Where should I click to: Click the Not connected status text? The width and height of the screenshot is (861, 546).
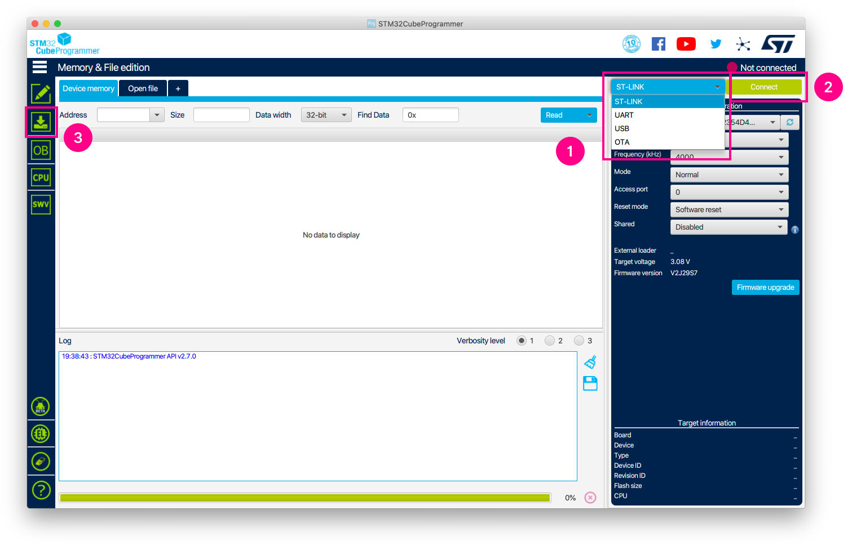click(768, 68)
